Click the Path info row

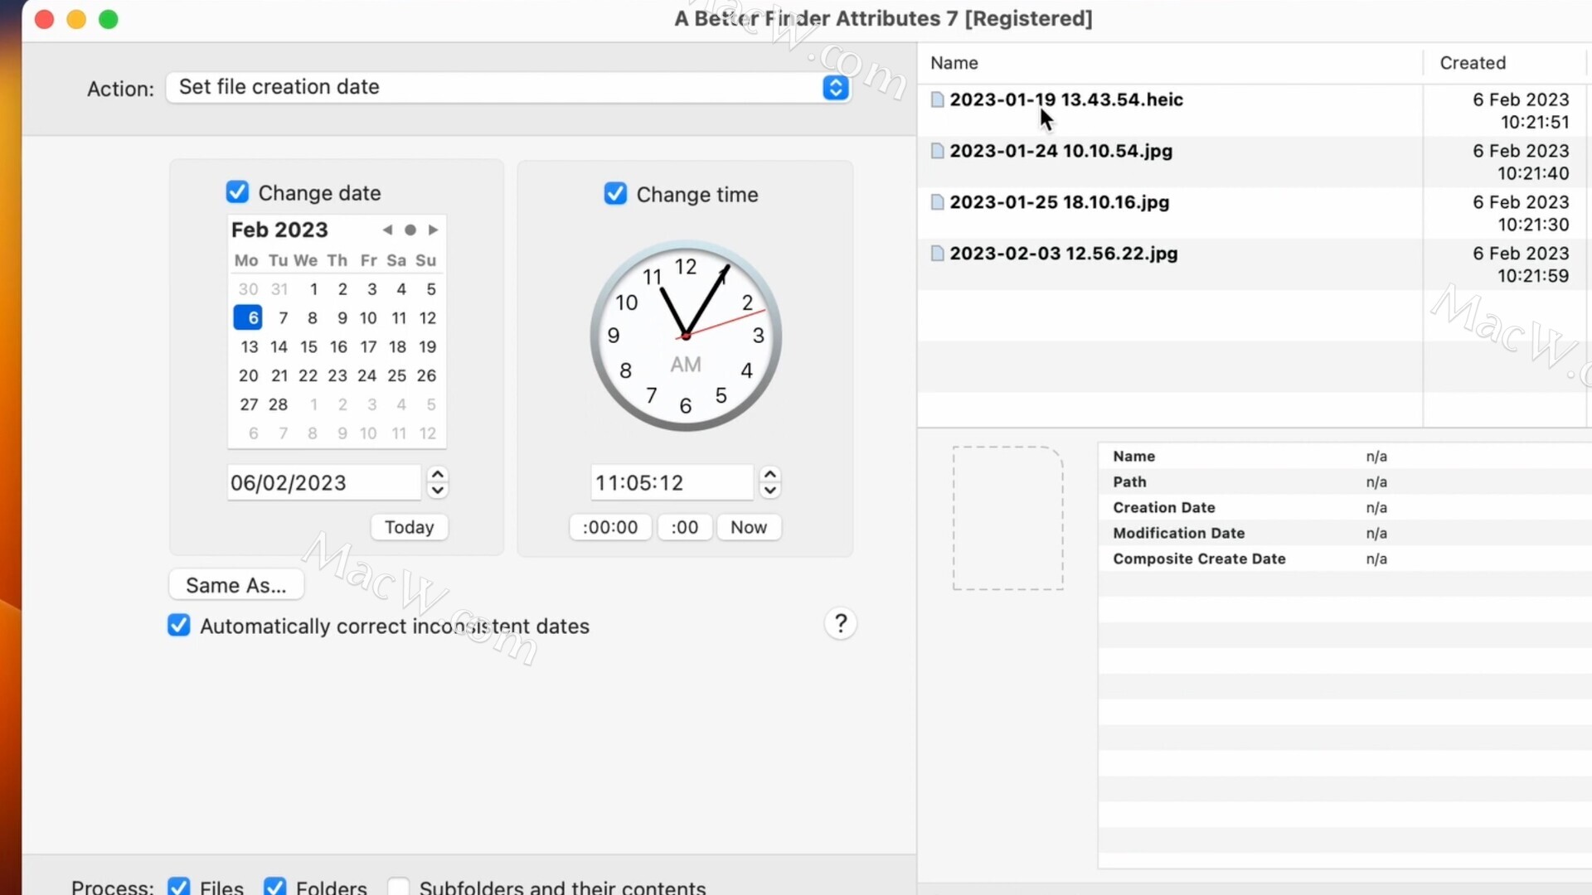[1345, 481]
